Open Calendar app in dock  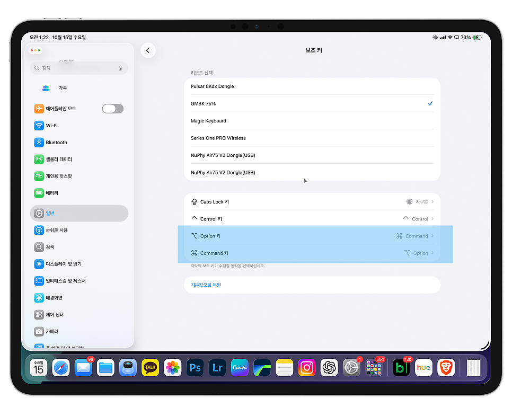pyautogui.click(x=39, y=368)
